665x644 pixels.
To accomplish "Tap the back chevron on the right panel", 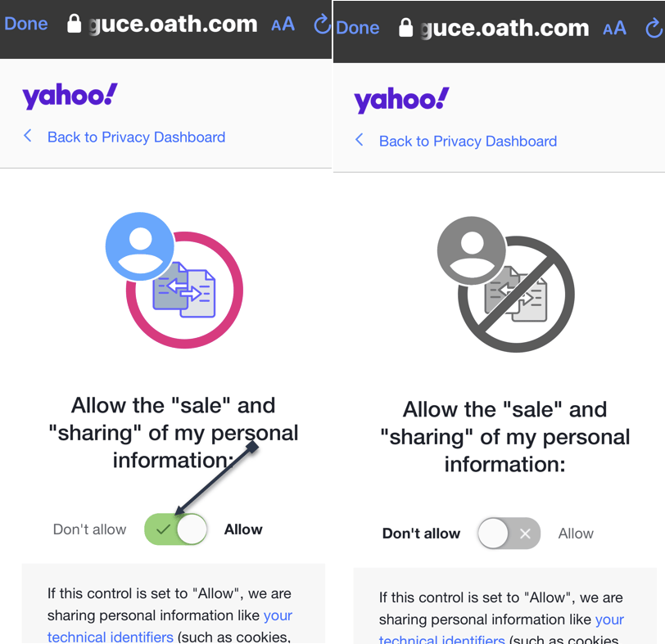I will tap(359, 141).
